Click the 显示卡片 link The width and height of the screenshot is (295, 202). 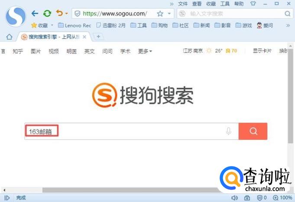coord(262,51)
